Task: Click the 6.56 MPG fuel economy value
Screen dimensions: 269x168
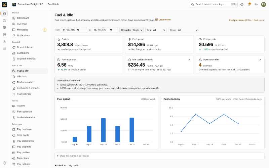Action: pos(62,65)
